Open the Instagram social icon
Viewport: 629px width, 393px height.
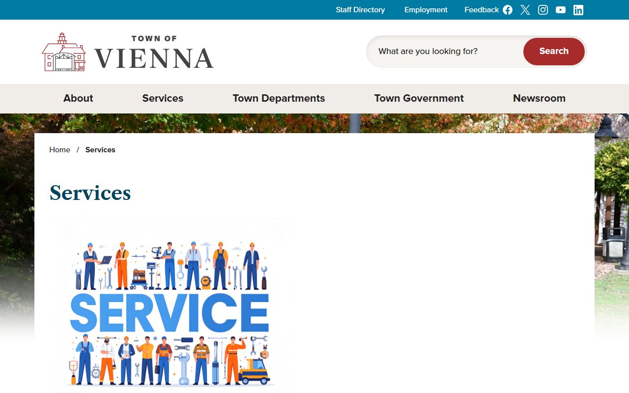(x=543, y=10)
